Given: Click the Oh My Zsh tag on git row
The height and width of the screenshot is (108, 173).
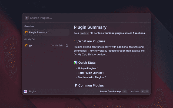Looking at the screenshot, I should [x=56, y=45].
